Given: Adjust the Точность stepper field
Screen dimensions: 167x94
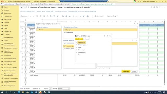Looking at the screenshot, I should tap(51, 89).
